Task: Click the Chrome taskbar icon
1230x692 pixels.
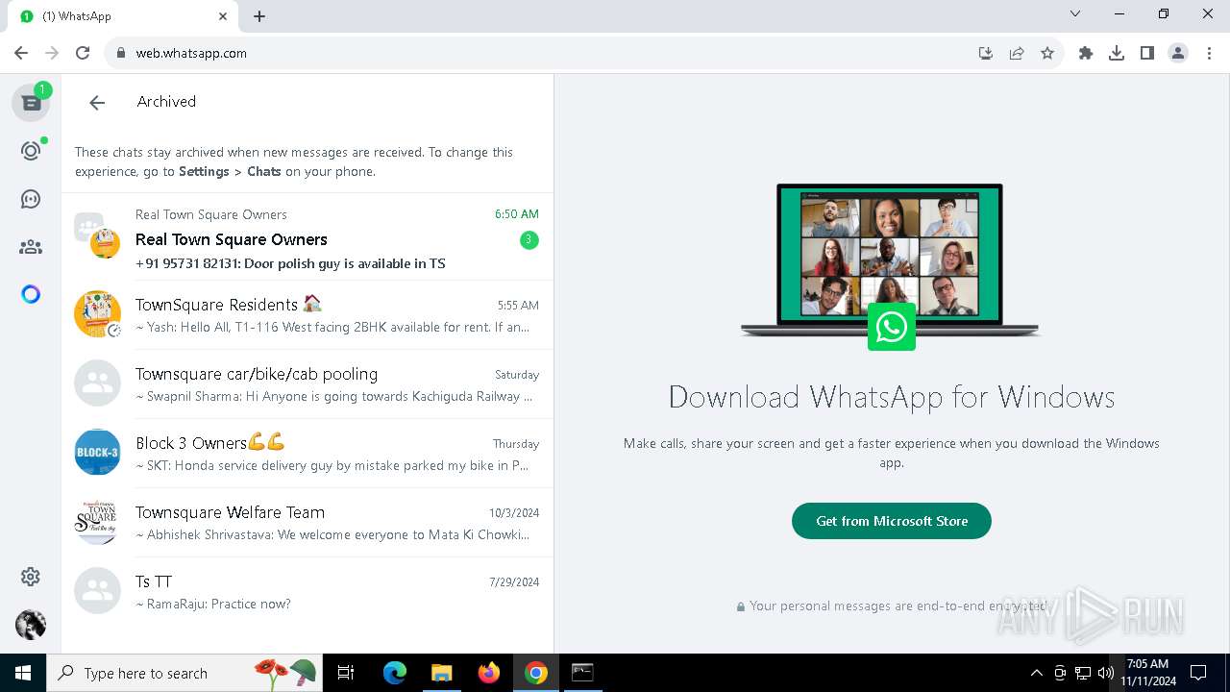Action: 536,673
